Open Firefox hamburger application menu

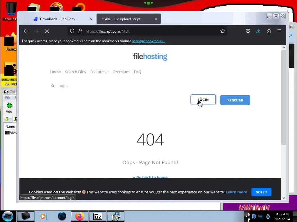(279, 31)
